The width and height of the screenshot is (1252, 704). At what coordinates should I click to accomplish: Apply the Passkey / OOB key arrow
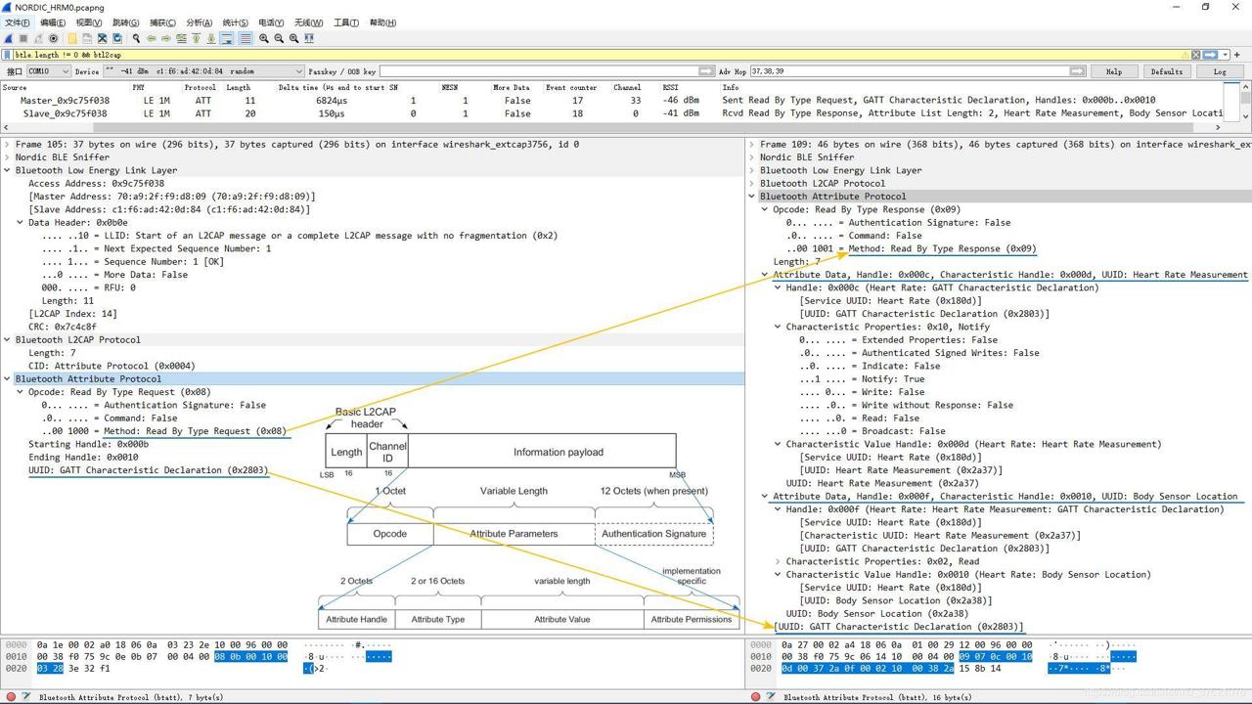tap(706, 71)
